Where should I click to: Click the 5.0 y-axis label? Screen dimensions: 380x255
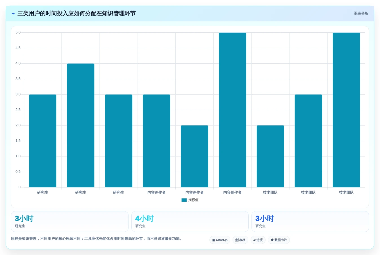point(18,32)
